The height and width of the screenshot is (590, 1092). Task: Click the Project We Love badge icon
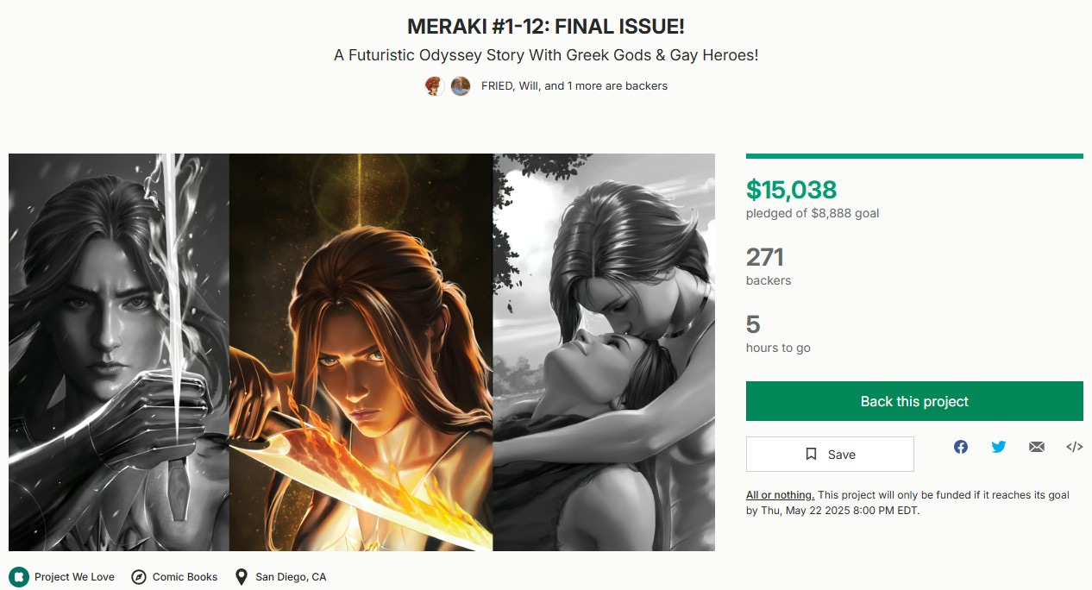click(x=18, y=577)
